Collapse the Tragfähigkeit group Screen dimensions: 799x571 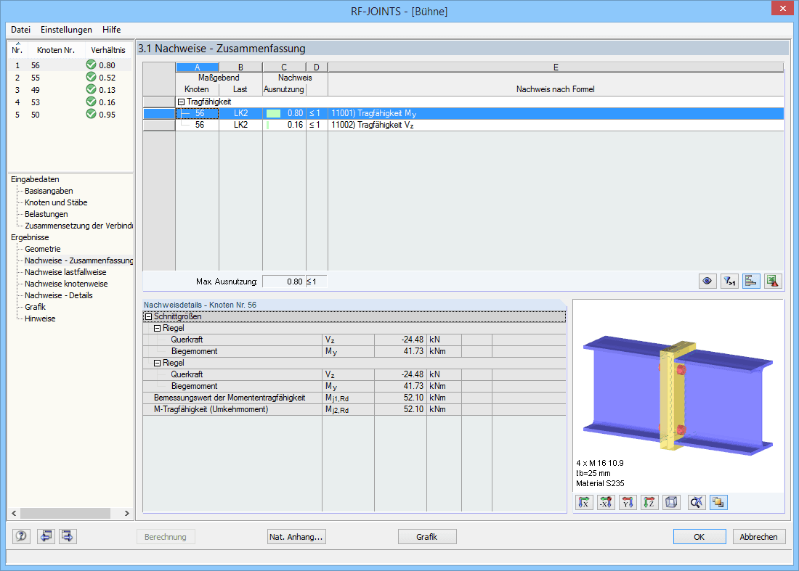181,102
